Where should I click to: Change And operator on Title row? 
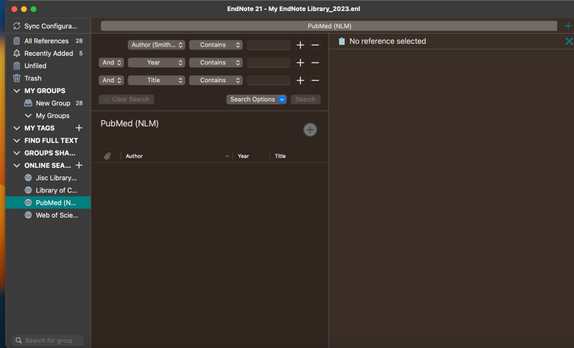click(111, 80)
